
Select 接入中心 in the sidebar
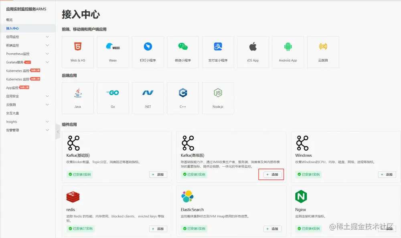tap(28, 28)
